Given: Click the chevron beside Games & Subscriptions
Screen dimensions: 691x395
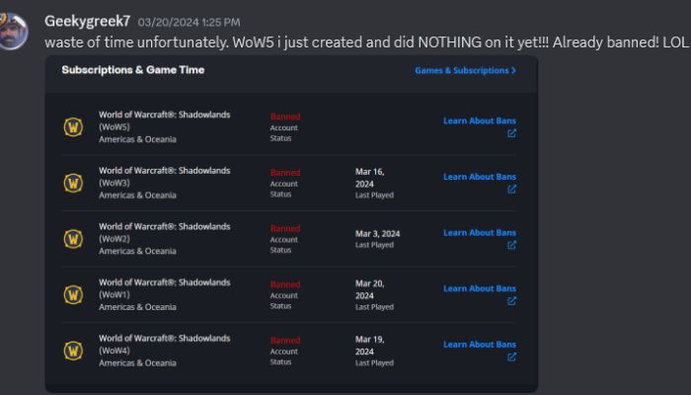Looking at the screenshot, I should [513, 71].
